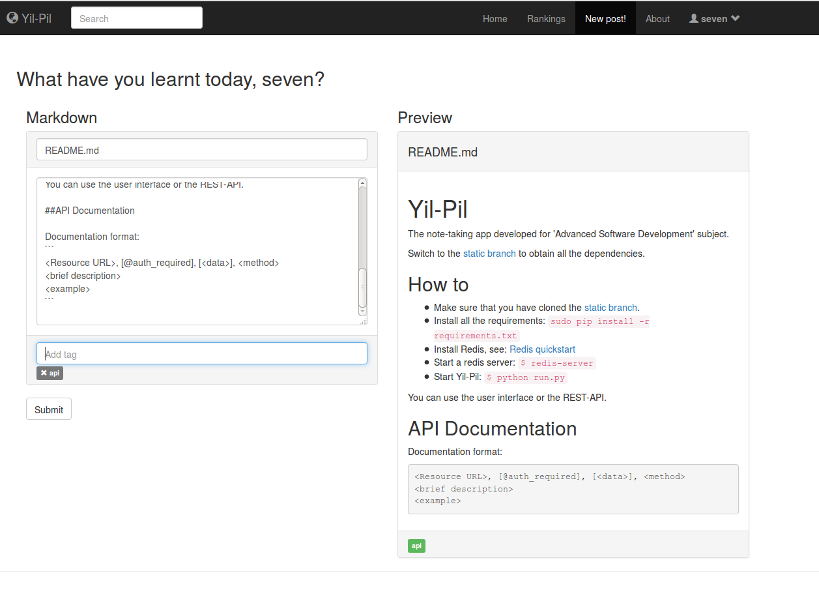This screenshot has width=819, height=601.
Task: Click the Preview section heading
Action: click(x=425, y=118)
